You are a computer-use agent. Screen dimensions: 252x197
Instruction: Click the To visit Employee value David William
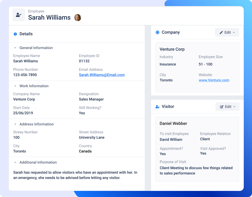click(x=171, y=140)
